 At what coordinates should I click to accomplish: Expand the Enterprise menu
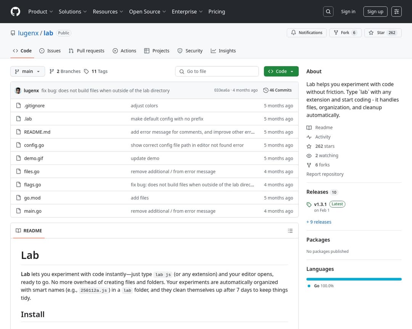tap(187, 11)
